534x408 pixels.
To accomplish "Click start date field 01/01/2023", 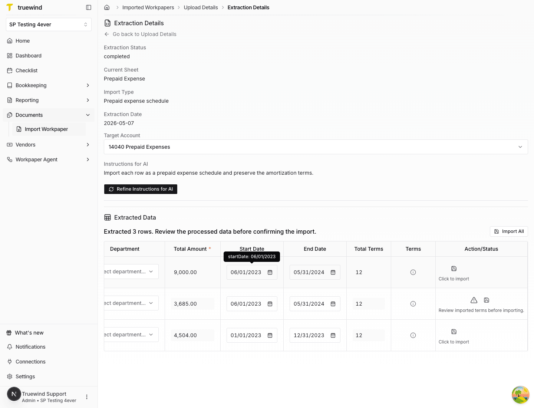I will [x=252, y=335].
